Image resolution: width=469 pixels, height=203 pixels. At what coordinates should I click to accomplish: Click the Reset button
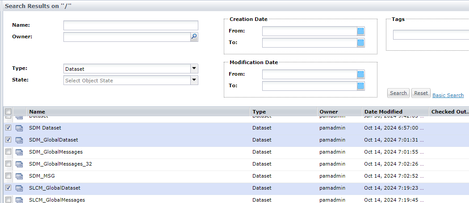pos(421,93)
